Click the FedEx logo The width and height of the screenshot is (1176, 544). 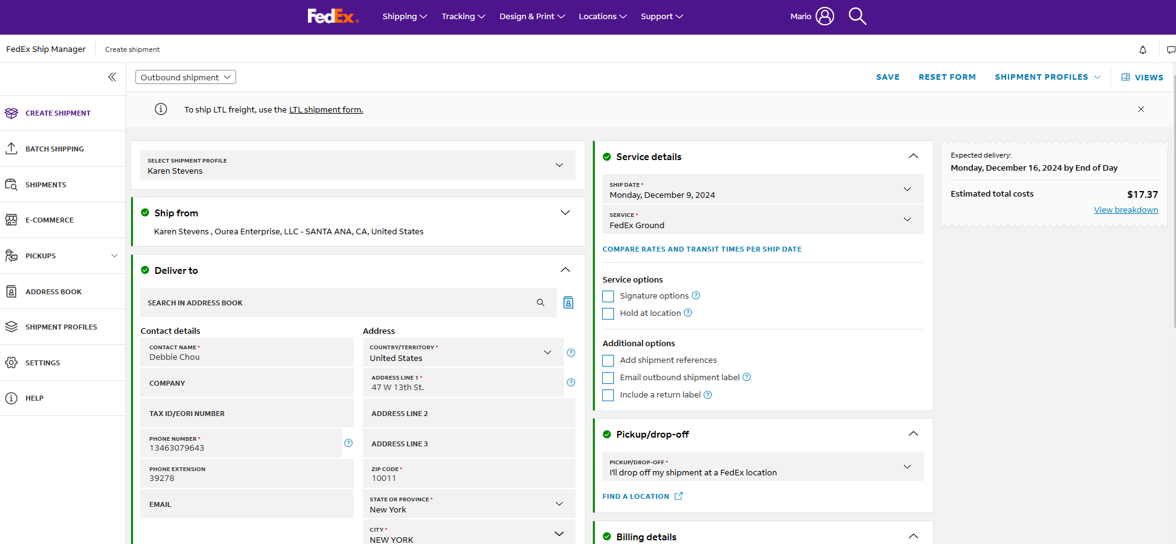click(333, 16)
